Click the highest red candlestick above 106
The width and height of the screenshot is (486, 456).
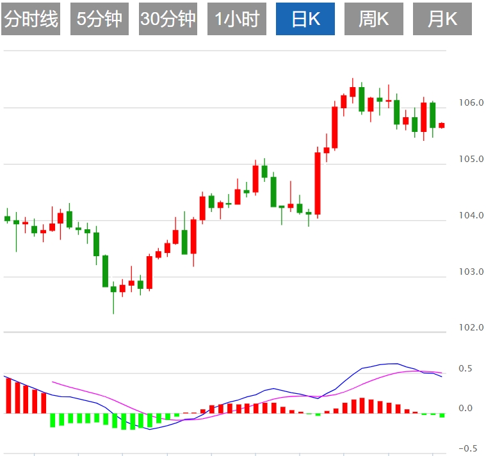352,92
